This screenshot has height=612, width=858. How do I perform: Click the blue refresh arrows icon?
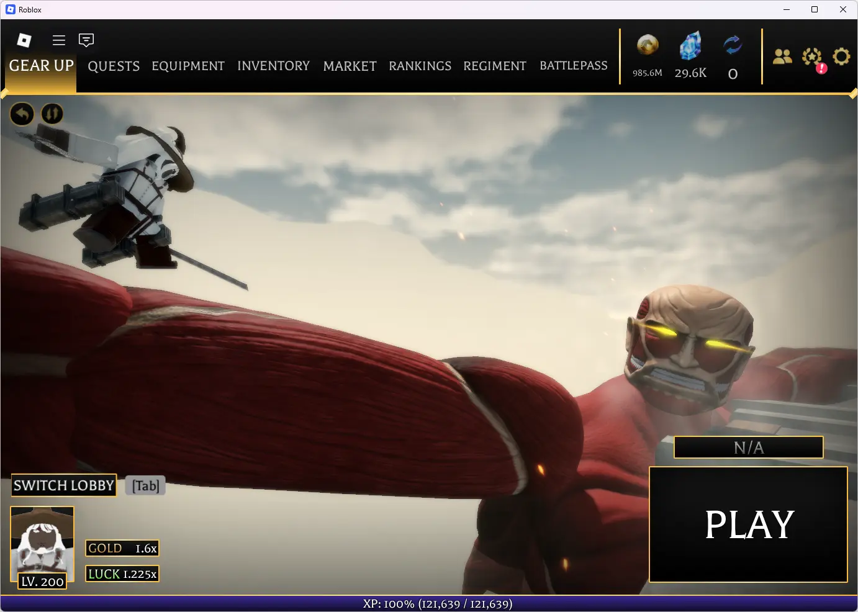[733, 45]
